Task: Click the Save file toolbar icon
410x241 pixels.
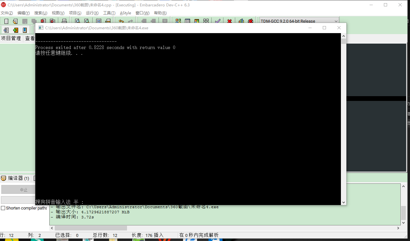Action: [x=25, y=21]
